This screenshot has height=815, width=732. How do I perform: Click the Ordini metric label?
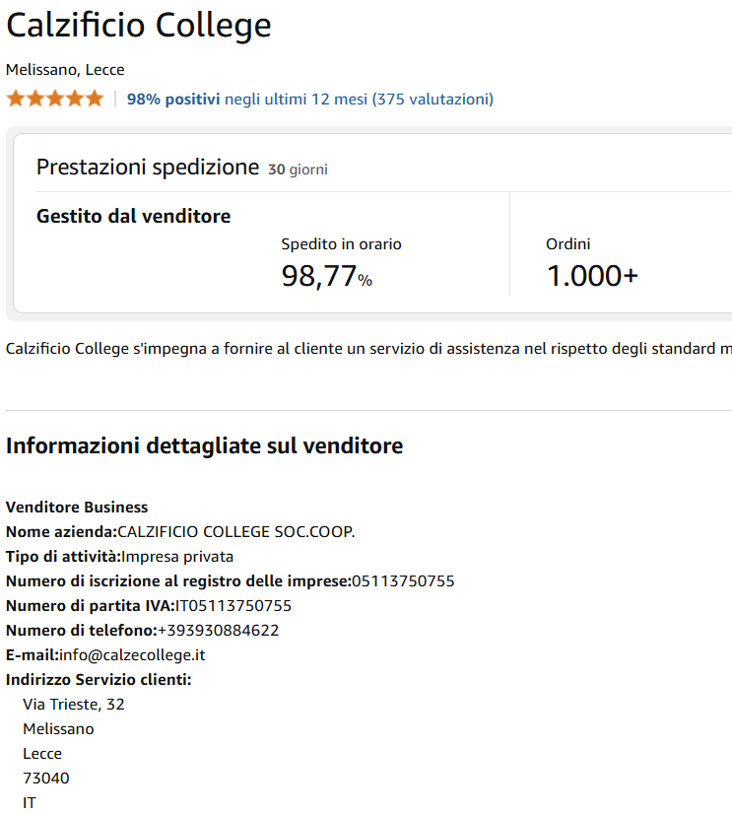[568, 243]
